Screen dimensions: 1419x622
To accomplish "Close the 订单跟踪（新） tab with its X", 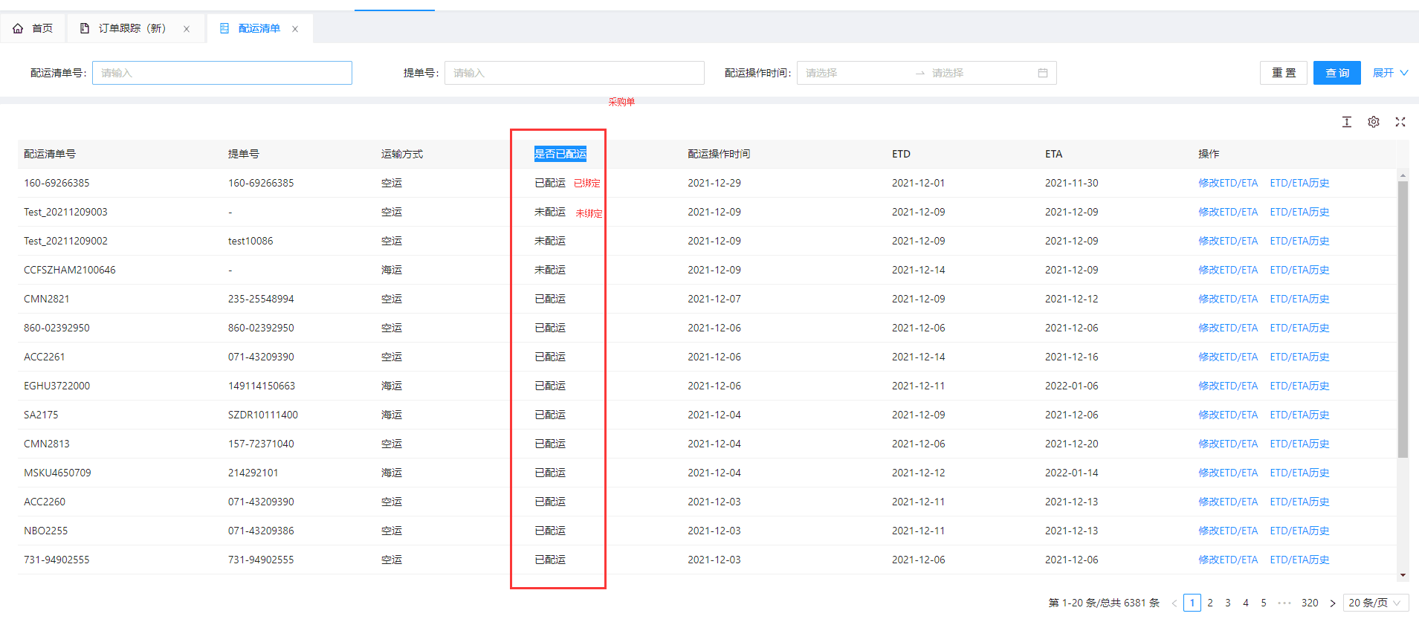I will click(x=187, y=29).
